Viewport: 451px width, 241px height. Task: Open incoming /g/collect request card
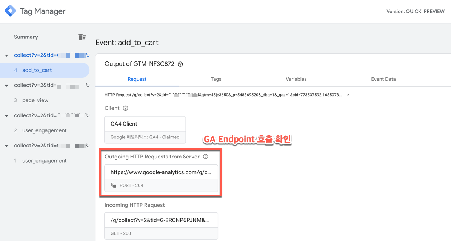pos(161,226)
